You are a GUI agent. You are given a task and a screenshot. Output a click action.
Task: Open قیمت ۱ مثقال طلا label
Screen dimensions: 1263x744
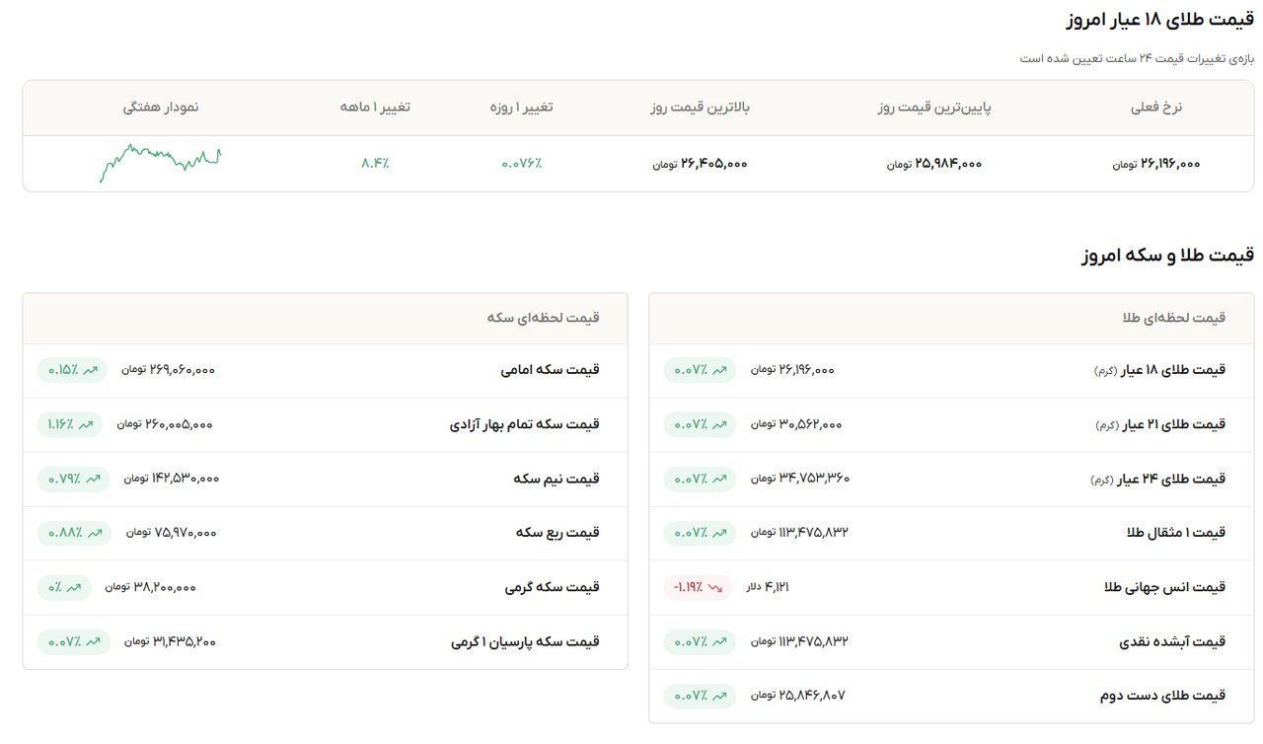[1176, 533]
